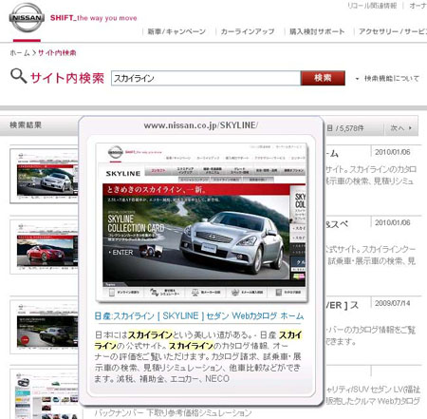Open the car lineup grid result thumbnail

[45, 393]
